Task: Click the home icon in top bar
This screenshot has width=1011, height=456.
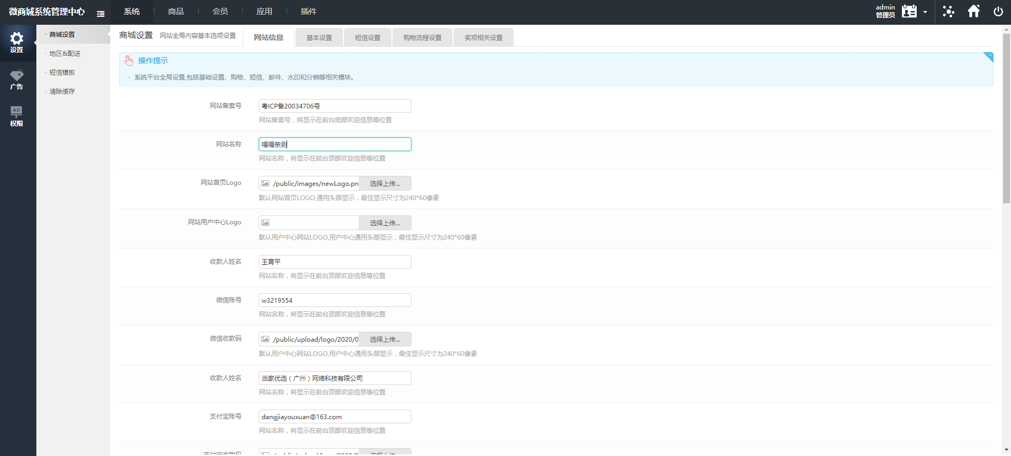Action: pyautogui.click(x=974, y=12)
